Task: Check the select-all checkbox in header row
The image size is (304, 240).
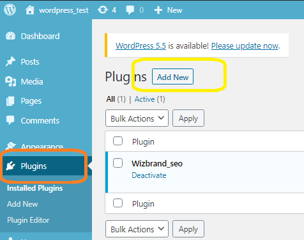Action: click(x=118, y=141)
